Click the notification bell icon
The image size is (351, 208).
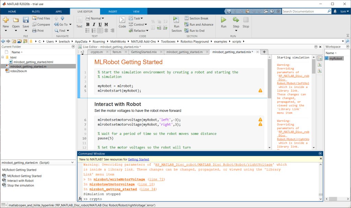point(335,11)
